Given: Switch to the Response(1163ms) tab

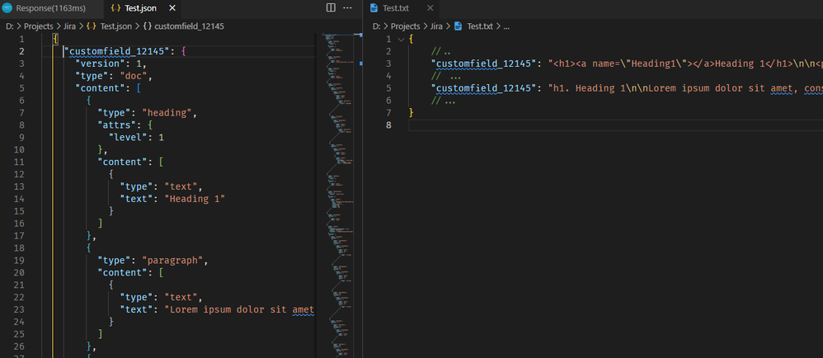Looking at the screenshot, I should click(x=51, y=8).
